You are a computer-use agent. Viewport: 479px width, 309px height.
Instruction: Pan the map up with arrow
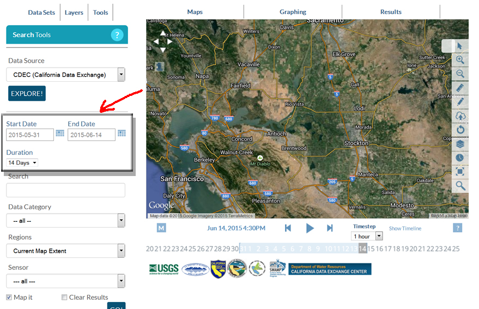163,33
